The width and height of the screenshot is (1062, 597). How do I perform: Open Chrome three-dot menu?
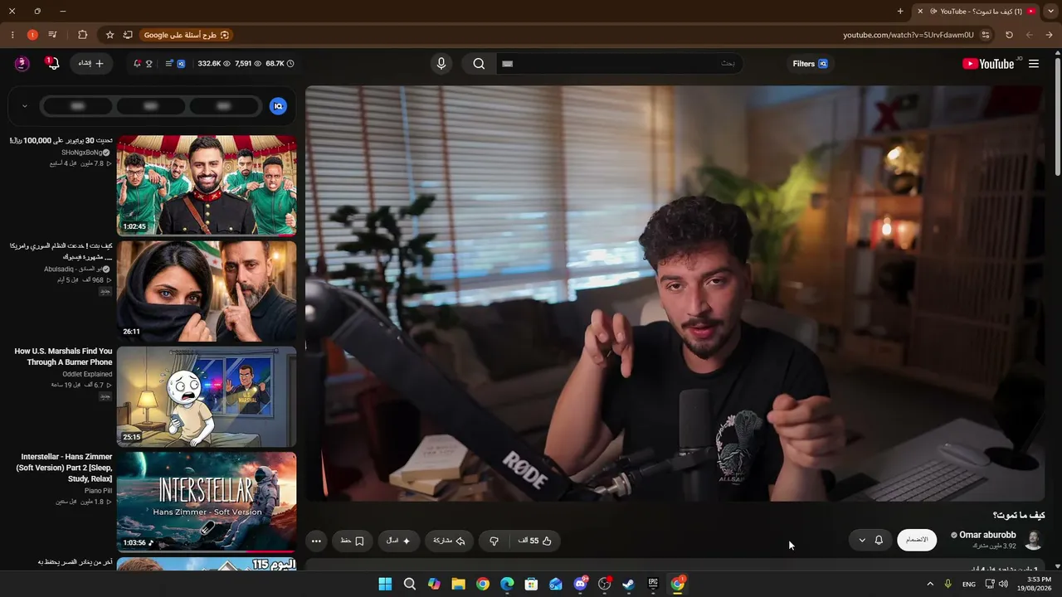tap(12, 35)
